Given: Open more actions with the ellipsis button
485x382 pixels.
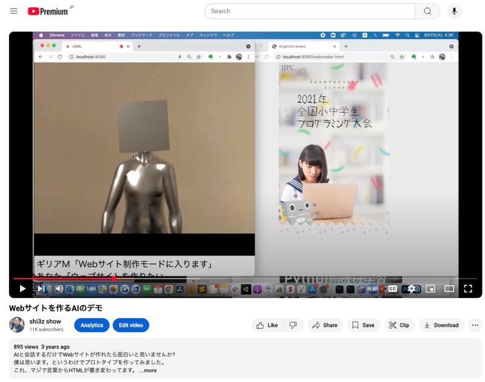Looking at the screenshot, I should click(475, 325).
